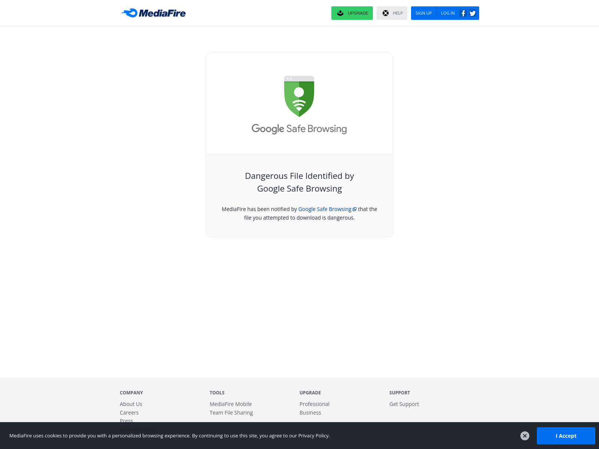Click Sign Up in the header

coord(423,13)
